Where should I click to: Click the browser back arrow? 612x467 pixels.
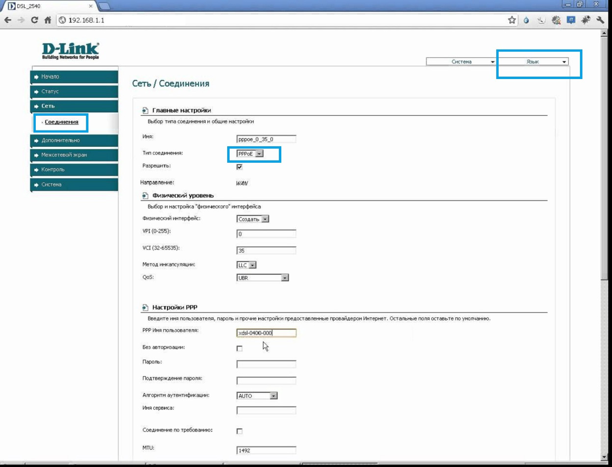(6, 21)
